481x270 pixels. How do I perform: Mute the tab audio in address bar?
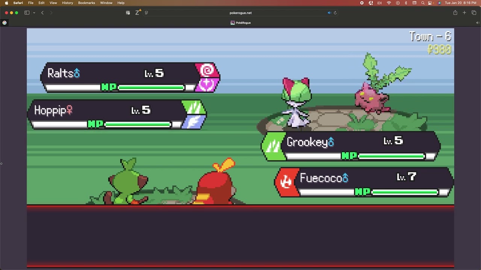click(329, 13)
